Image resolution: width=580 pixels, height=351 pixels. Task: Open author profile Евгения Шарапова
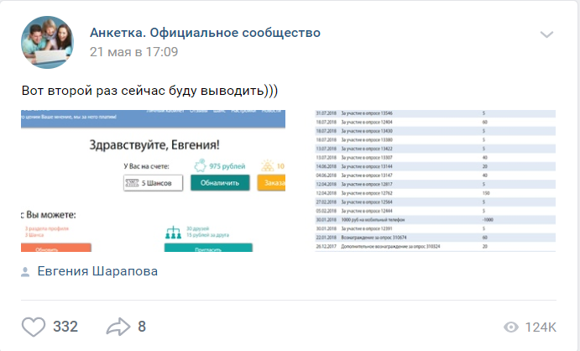[x=97, y=271]
